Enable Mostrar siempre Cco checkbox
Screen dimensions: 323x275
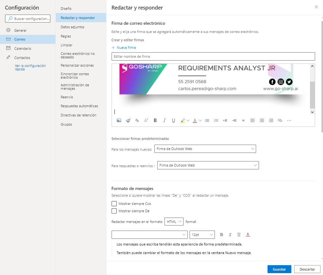[114, 204]
